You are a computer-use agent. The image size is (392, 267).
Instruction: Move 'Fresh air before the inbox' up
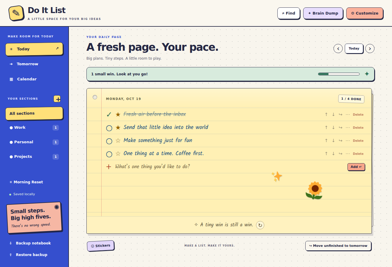(326, 115)
